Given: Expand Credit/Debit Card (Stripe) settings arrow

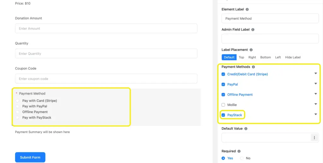Looking at the screenshot, I should tap(315, 73).
